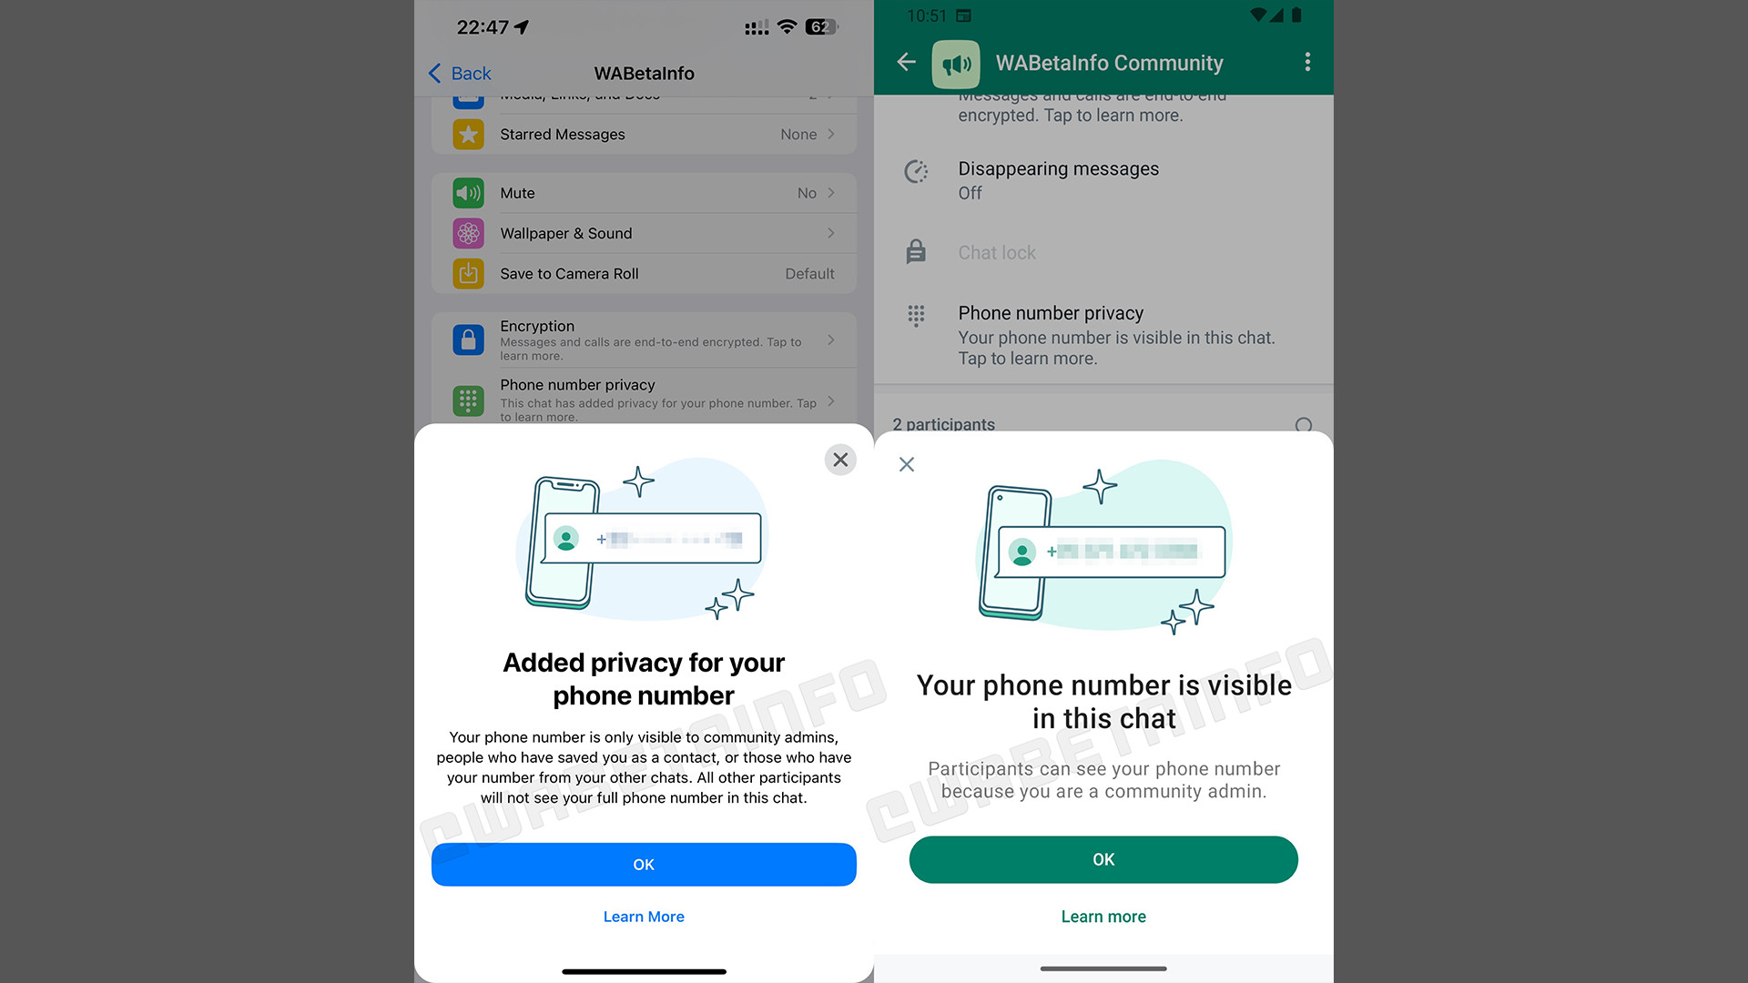Tap the save to camera roll icon
Screen dimensions: 1748x983
pos(467,274)
